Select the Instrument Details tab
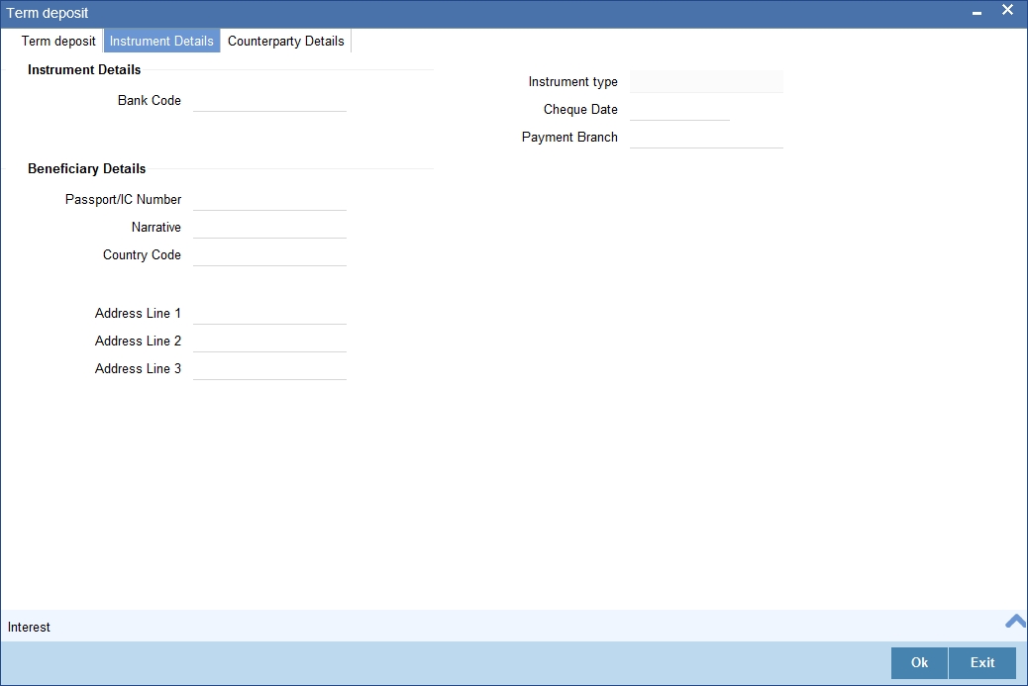This screenshot has height=686, width=1028. pyautogui.click(x=161, y=41)
